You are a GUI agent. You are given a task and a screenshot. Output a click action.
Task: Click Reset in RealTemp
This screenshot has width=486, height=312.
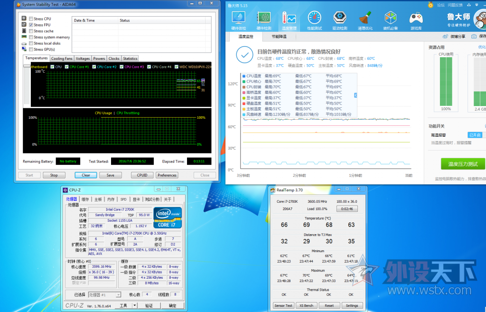(329, 305)
